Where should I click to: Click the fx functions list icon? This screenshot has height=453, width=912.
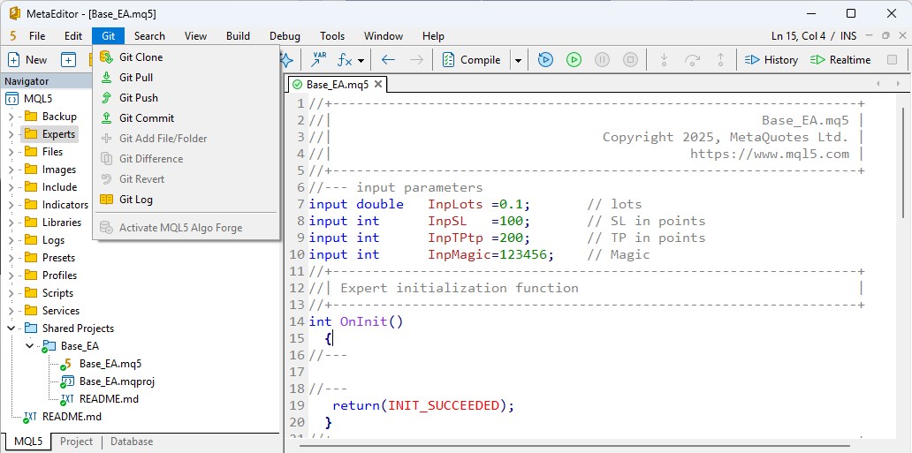click(346, 60)
